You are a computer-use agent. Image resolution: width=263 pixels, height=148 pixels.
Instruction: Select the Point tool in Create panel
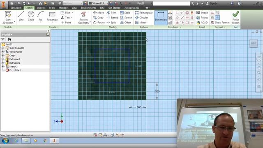point(66,23)
